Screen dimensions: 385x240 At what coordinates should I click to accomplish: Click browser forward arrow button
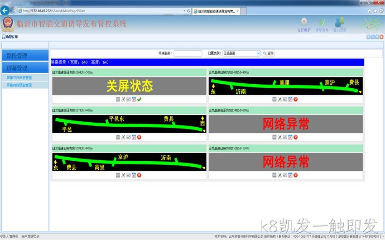pos(13,10)
